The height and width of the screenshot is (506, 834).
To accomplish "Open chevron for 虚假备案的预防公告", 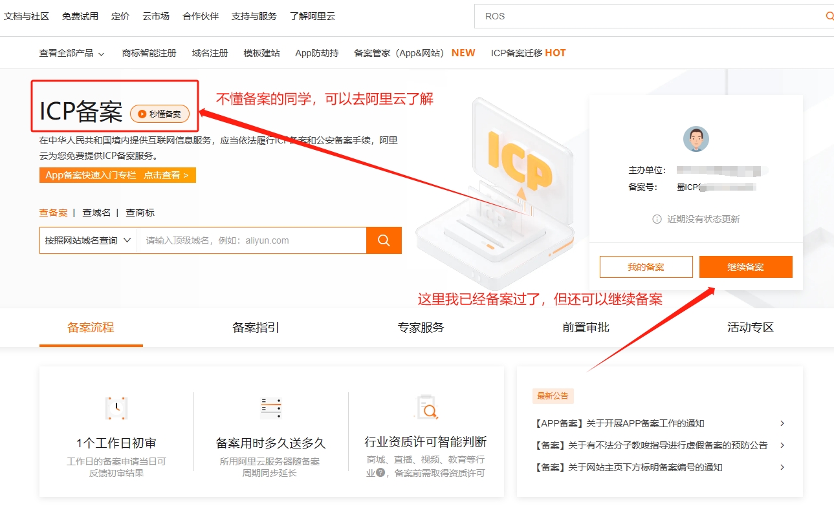I will [x=782, y=445].
